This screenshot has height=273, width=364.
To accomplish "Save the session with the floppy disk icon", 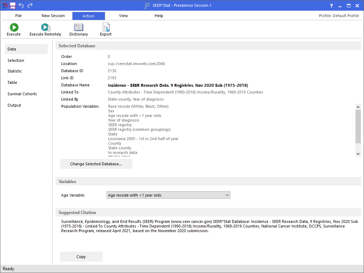I will coord(13,5).
